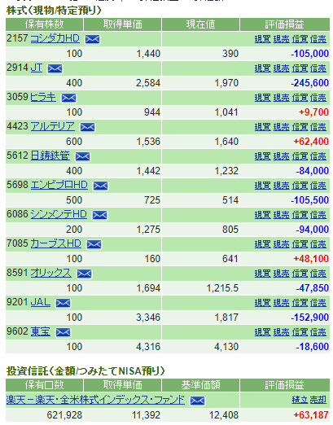
Task: Click the 売却 link for the 楽天 fund
Action: click(x=318, y=400)
